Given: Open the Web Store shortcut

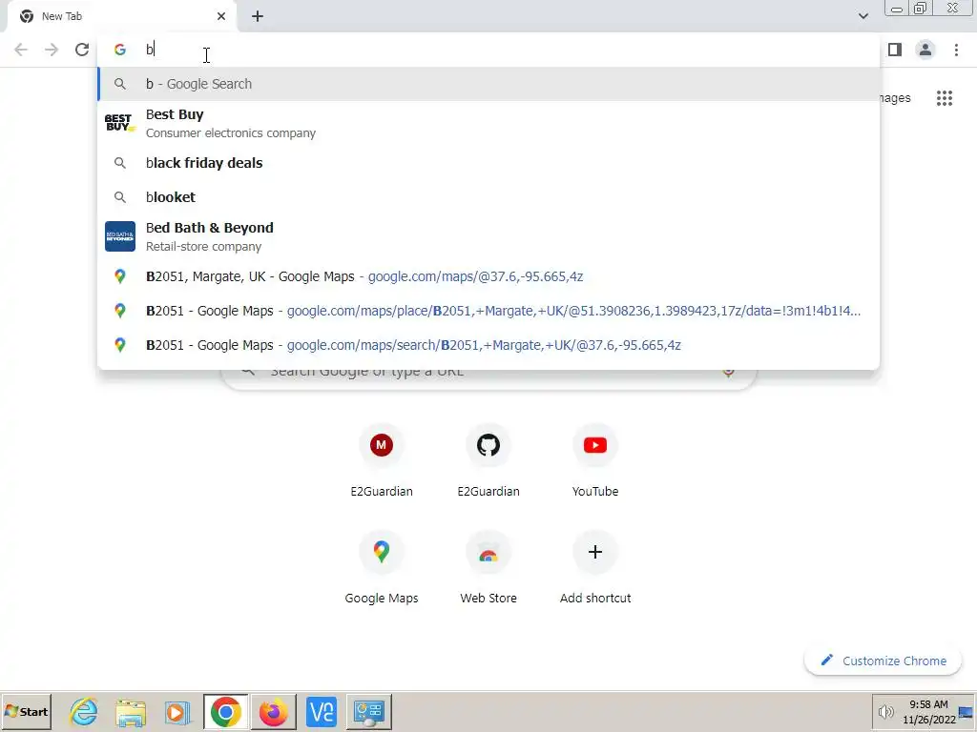Looking at the screenshot, I should tap(488, 568).
